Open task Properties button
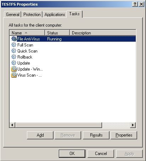This screenshot has height=161, width=146. pos(124,135)
